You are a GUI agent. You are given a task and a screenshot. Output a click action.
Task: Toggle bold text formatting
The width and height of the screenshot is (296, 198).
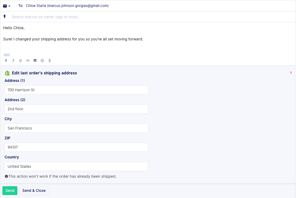click(x=6, y=60)
